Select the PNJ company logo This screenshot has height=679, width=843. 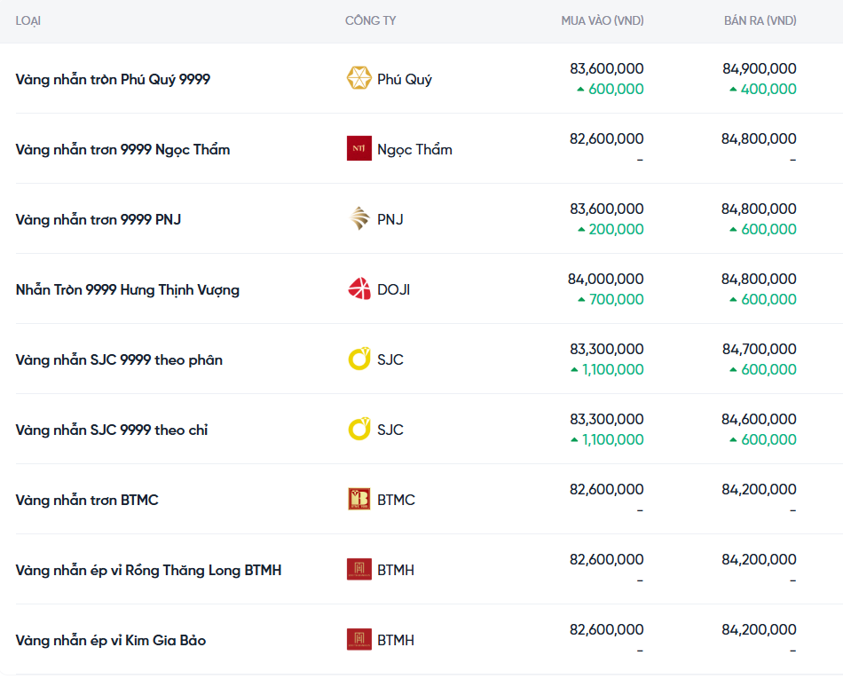(358, 219)
